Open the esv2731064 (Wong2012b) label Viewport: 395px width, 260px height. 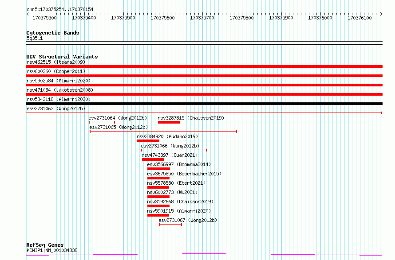[118, 118]
